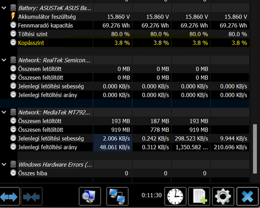Click the 9.944 KB/s average download cell

coord(230,138)
